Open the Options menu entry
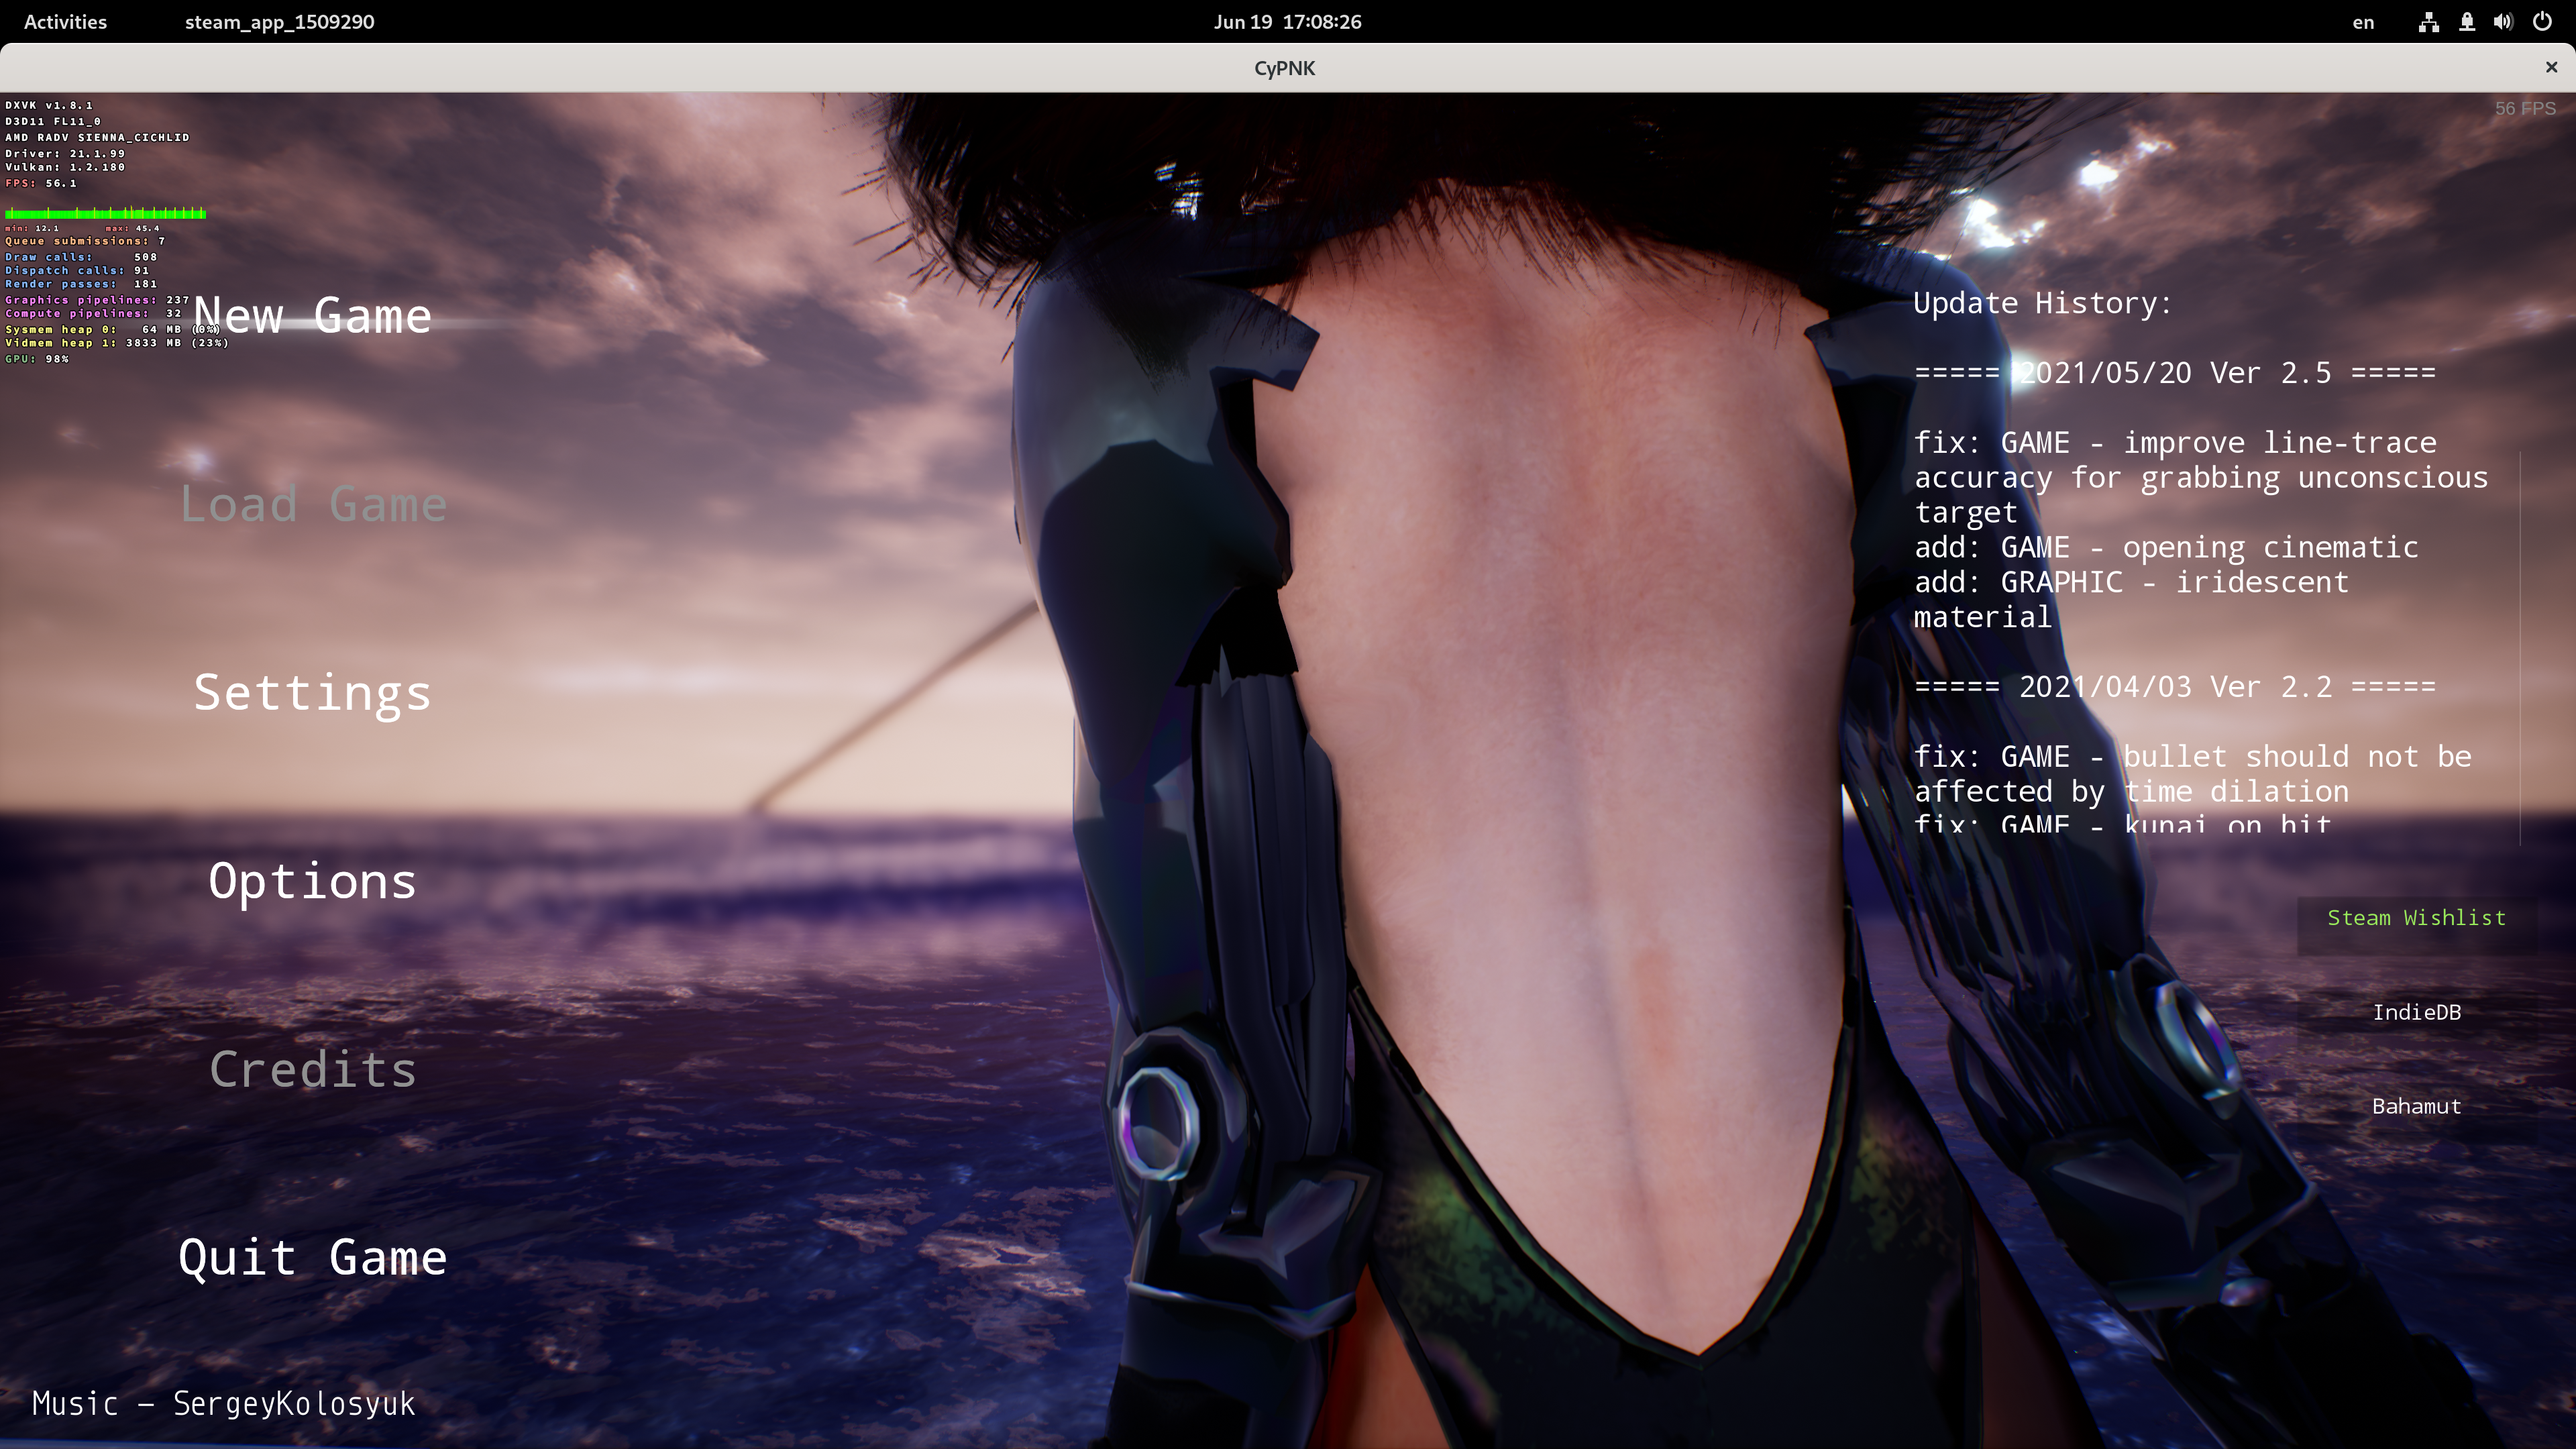The image size is (2576, 1449). [x=312, y=882]
